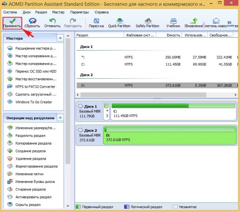Click the Применить (Apply) toolbar button
240x212 pixels.
12,23
